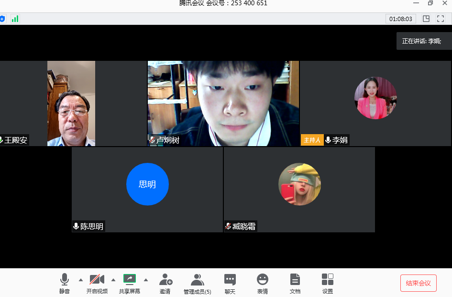Expand share options arrow beside 共享屏幕

[146, 280]
